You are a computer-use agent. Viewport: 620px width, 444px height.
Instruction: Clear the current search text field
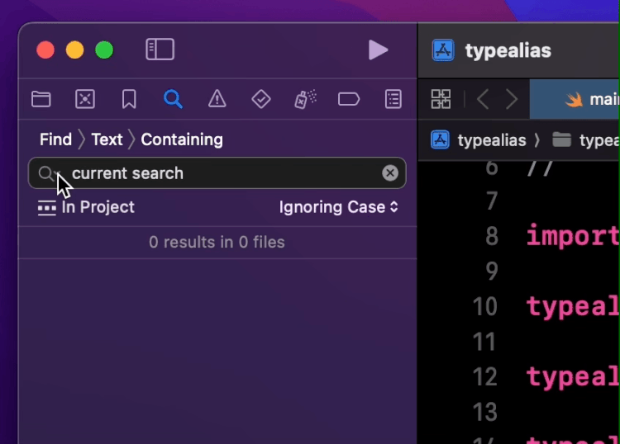[x=390, y=173]
